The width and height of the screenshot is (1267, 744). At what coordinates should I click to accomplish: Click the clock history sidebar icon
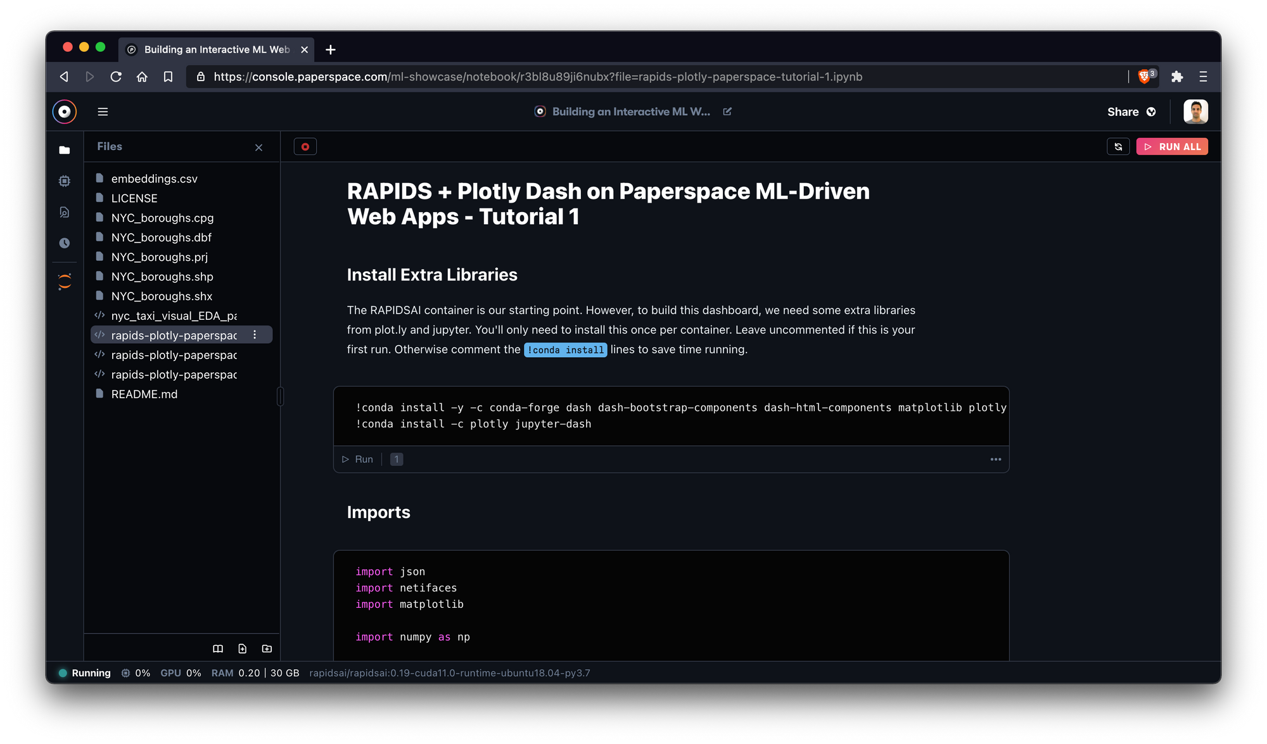(x=64, y=243)
